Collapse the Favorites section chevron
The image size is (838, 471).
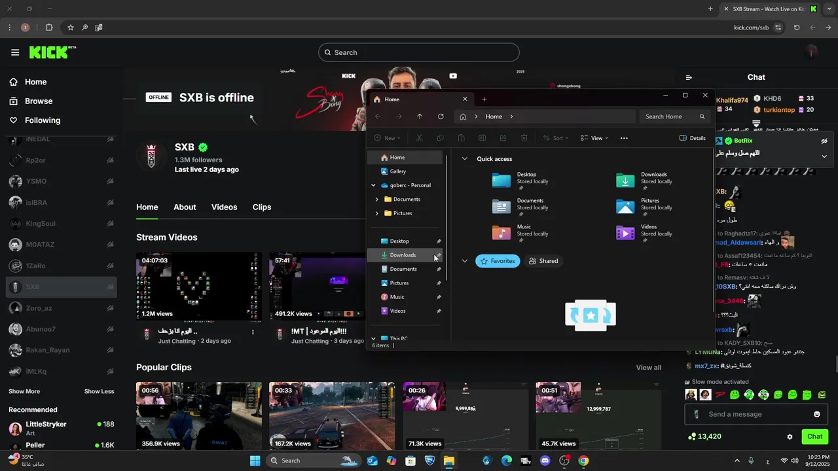[465, 261]
